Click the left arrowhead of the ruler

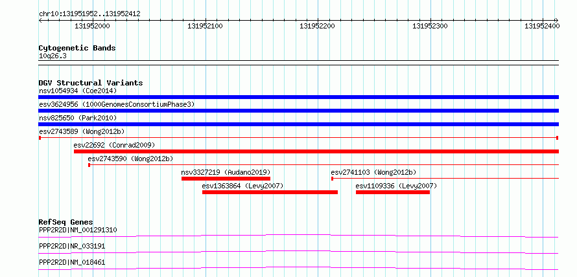click(x=40, y=20)
